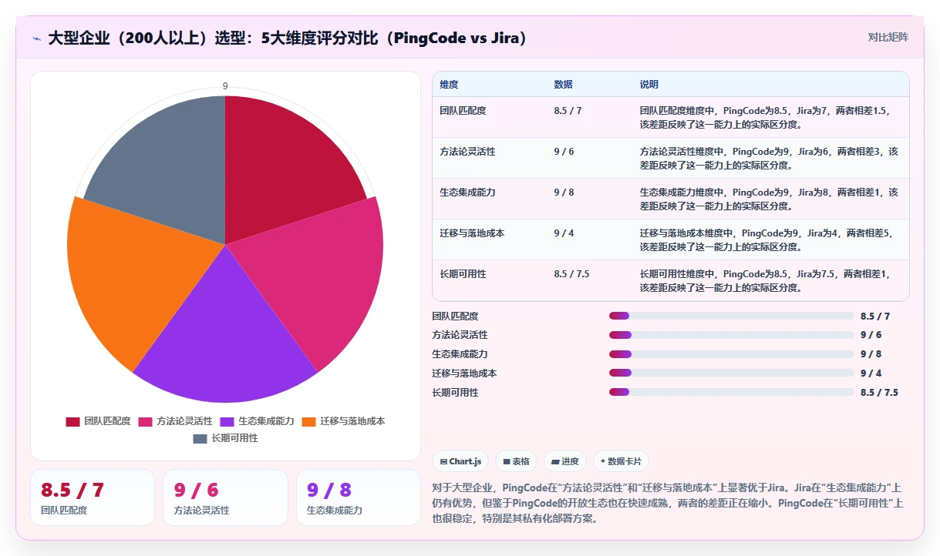Viewport: 940px width, 556px height.
Task: Toggle the 方法论灵活性 legend swatch
Action: coord(145,421)
